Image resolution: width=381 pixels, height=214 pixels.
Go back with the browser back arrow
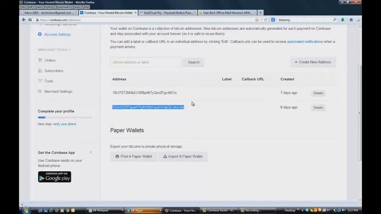pyautogui.click(x=24, y=20)
